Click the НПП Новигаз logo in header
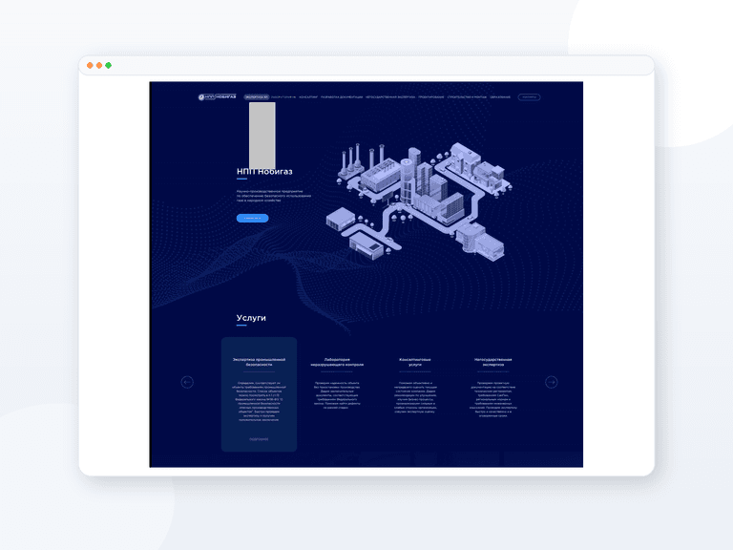733x550 pixels. [217, 96]
